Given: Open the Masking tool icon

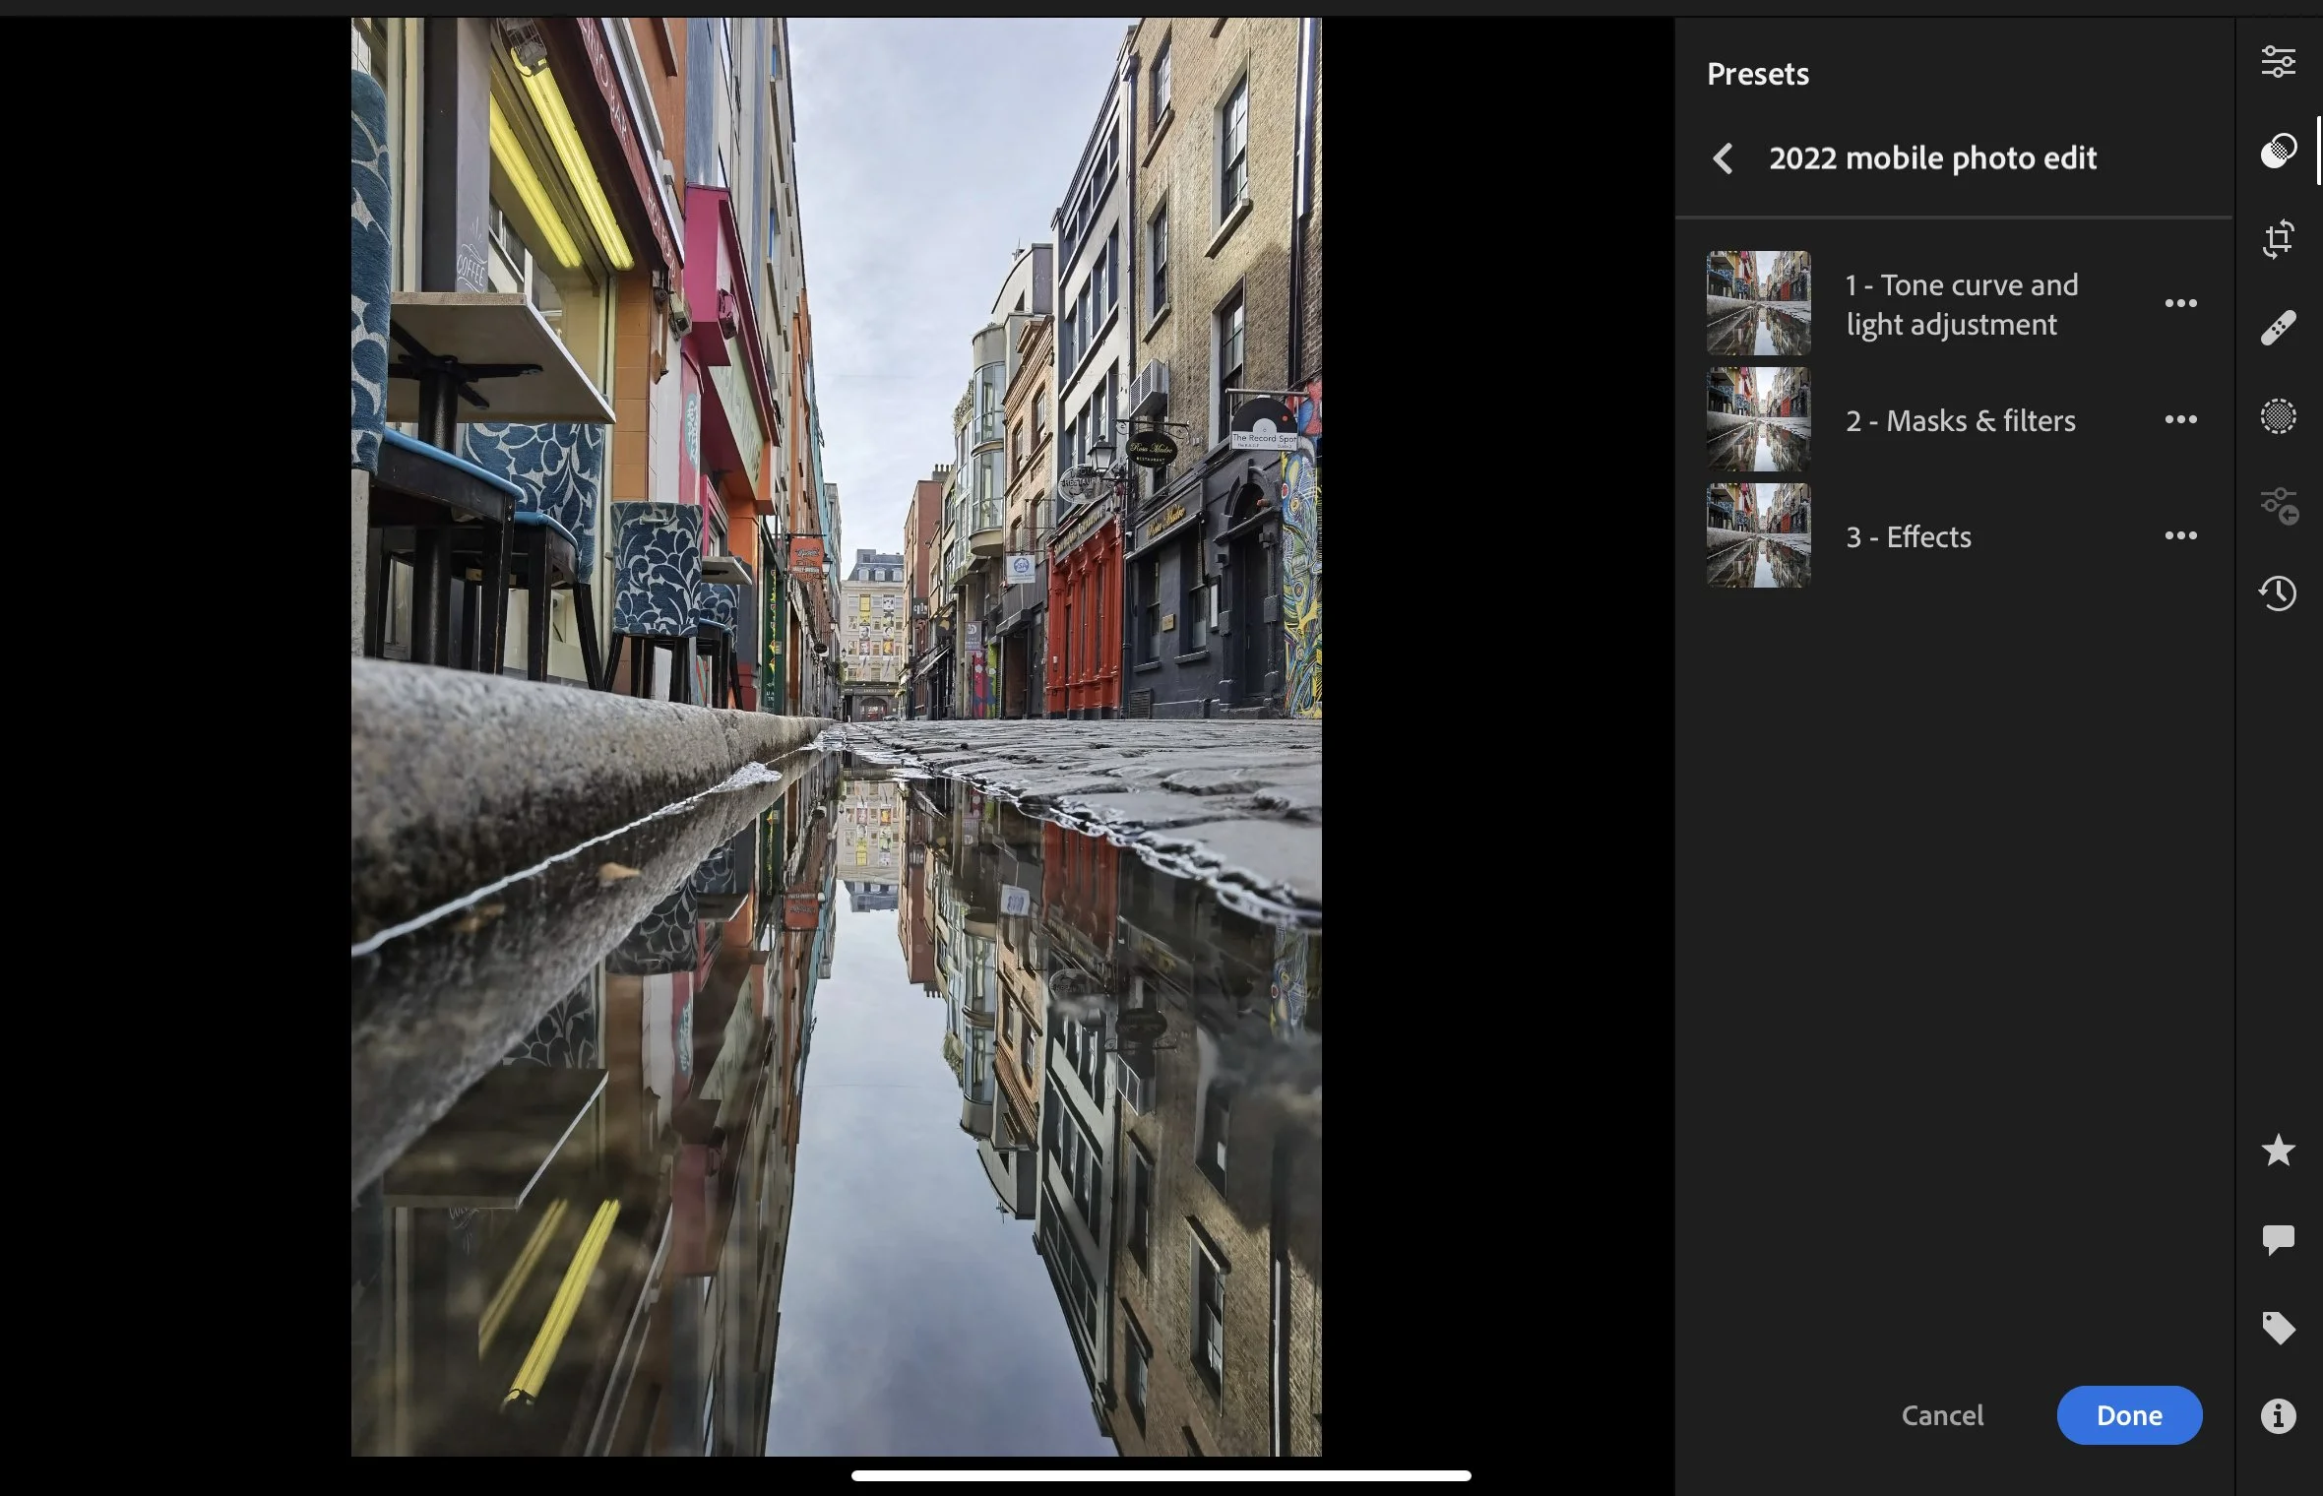Looking at the screenshot, I should coord(2278,416).
